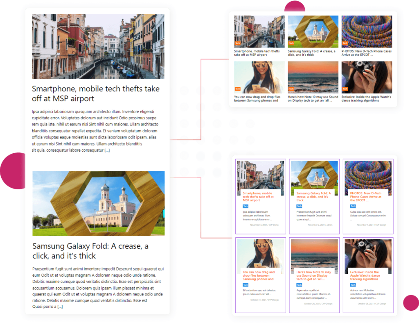
Task: Click blue Tech tag in Note 10 card
Action: pos(299,285)
